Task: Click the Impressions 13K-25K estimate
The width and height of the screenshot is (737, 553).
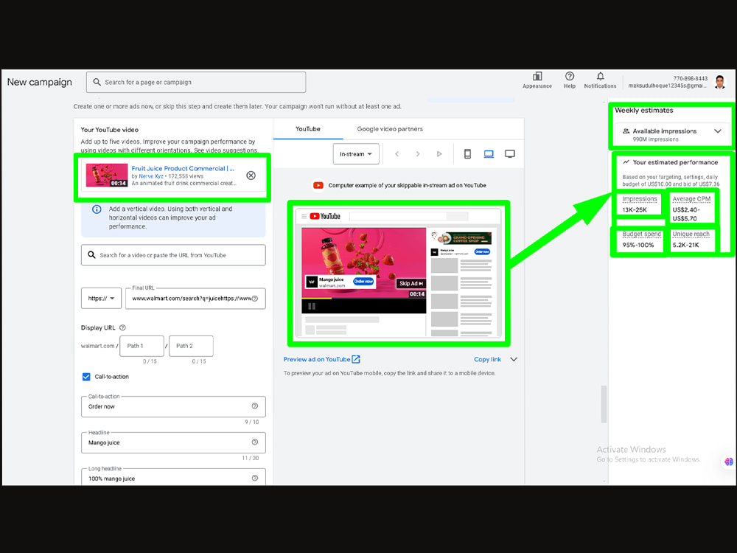Action: [639, 204]
